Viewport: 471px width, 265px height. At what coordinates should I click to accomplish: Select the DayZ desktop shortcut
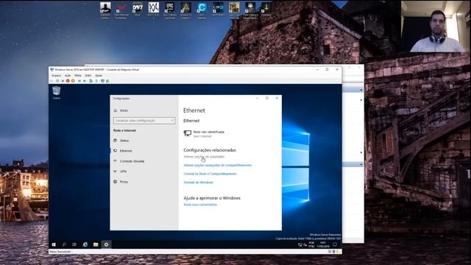[x=138, y=9]
